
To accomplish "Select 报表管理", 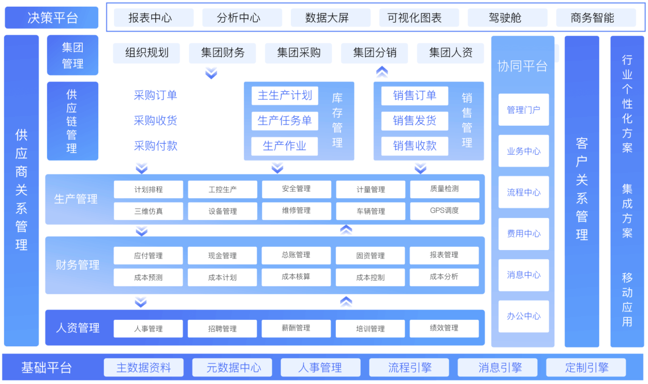I will 445,255.
